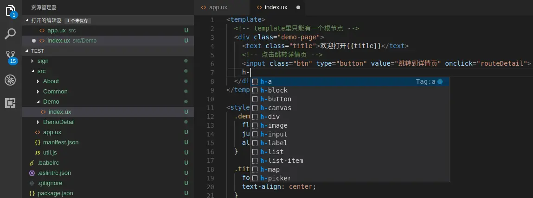533x198 pixels.
Task: Click the h-block suggestion icon
Action: (255, 91)
